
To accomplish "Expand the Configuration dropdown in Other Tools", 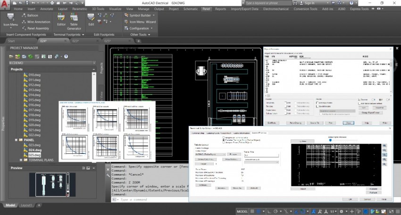I will tap(151, 28).
